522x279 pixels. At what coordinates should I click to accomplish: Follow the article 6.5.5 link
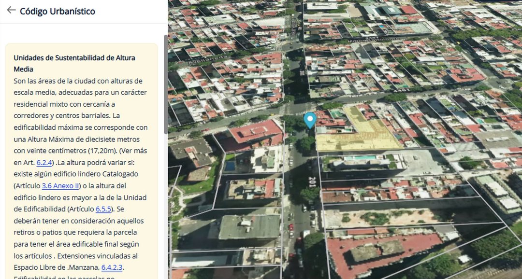103,209
